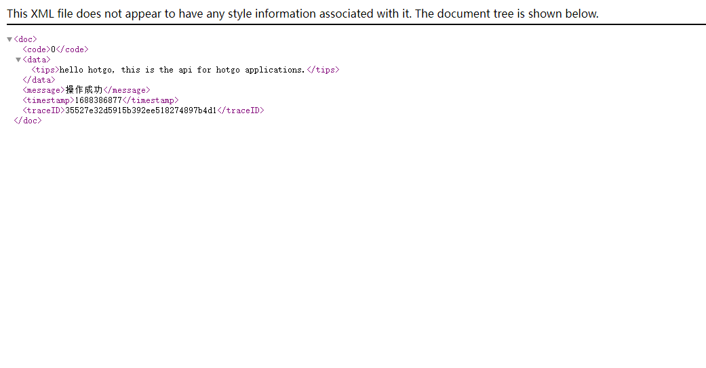Click the traceID hash value

pos(140,110)
